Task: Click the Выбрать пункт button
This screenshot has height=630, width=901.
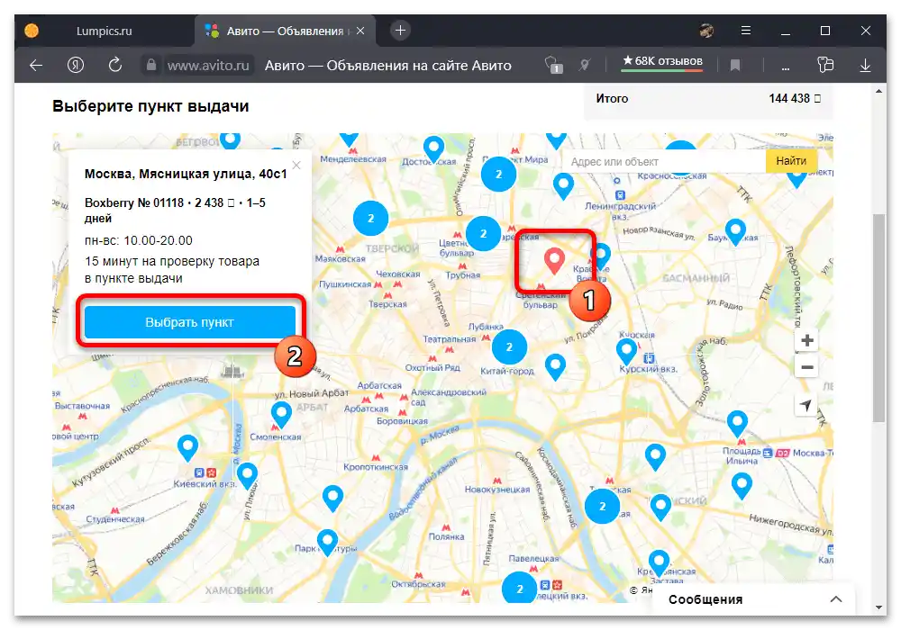Action: tap(189, 322)
